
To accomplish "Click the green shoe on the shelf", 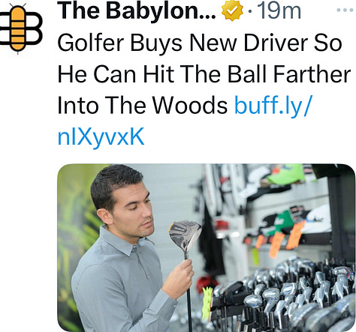I will (x=287, y=174).
